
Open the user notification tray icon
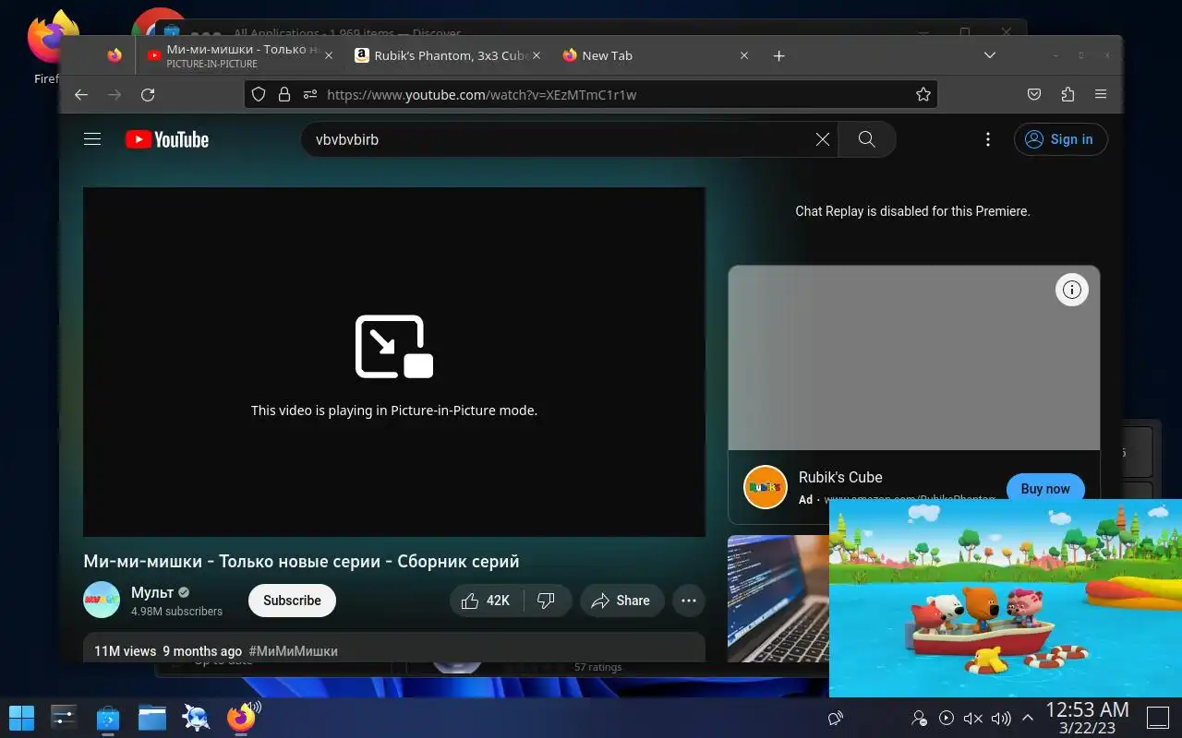pyautogui.click(x=920, y=718)
